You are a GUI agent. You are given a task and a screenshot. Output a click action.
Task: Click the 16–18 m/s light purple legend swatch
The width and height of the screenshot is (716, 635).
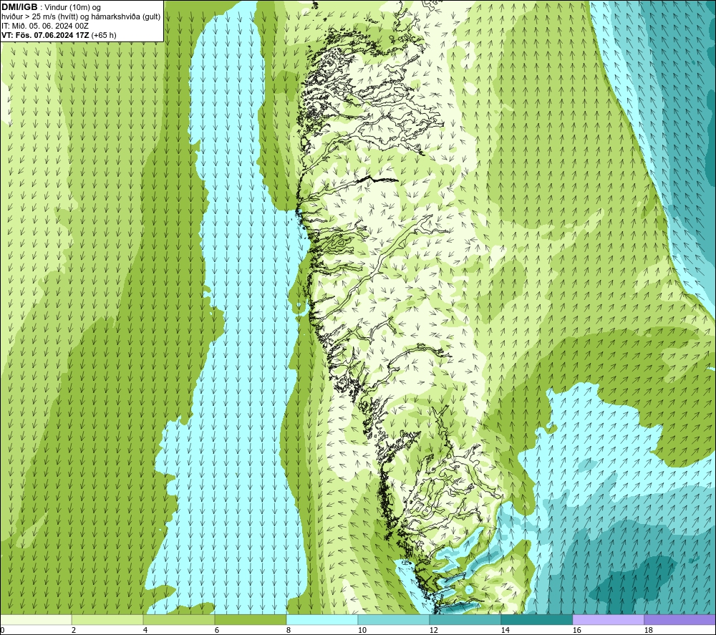tap(608, 619)
